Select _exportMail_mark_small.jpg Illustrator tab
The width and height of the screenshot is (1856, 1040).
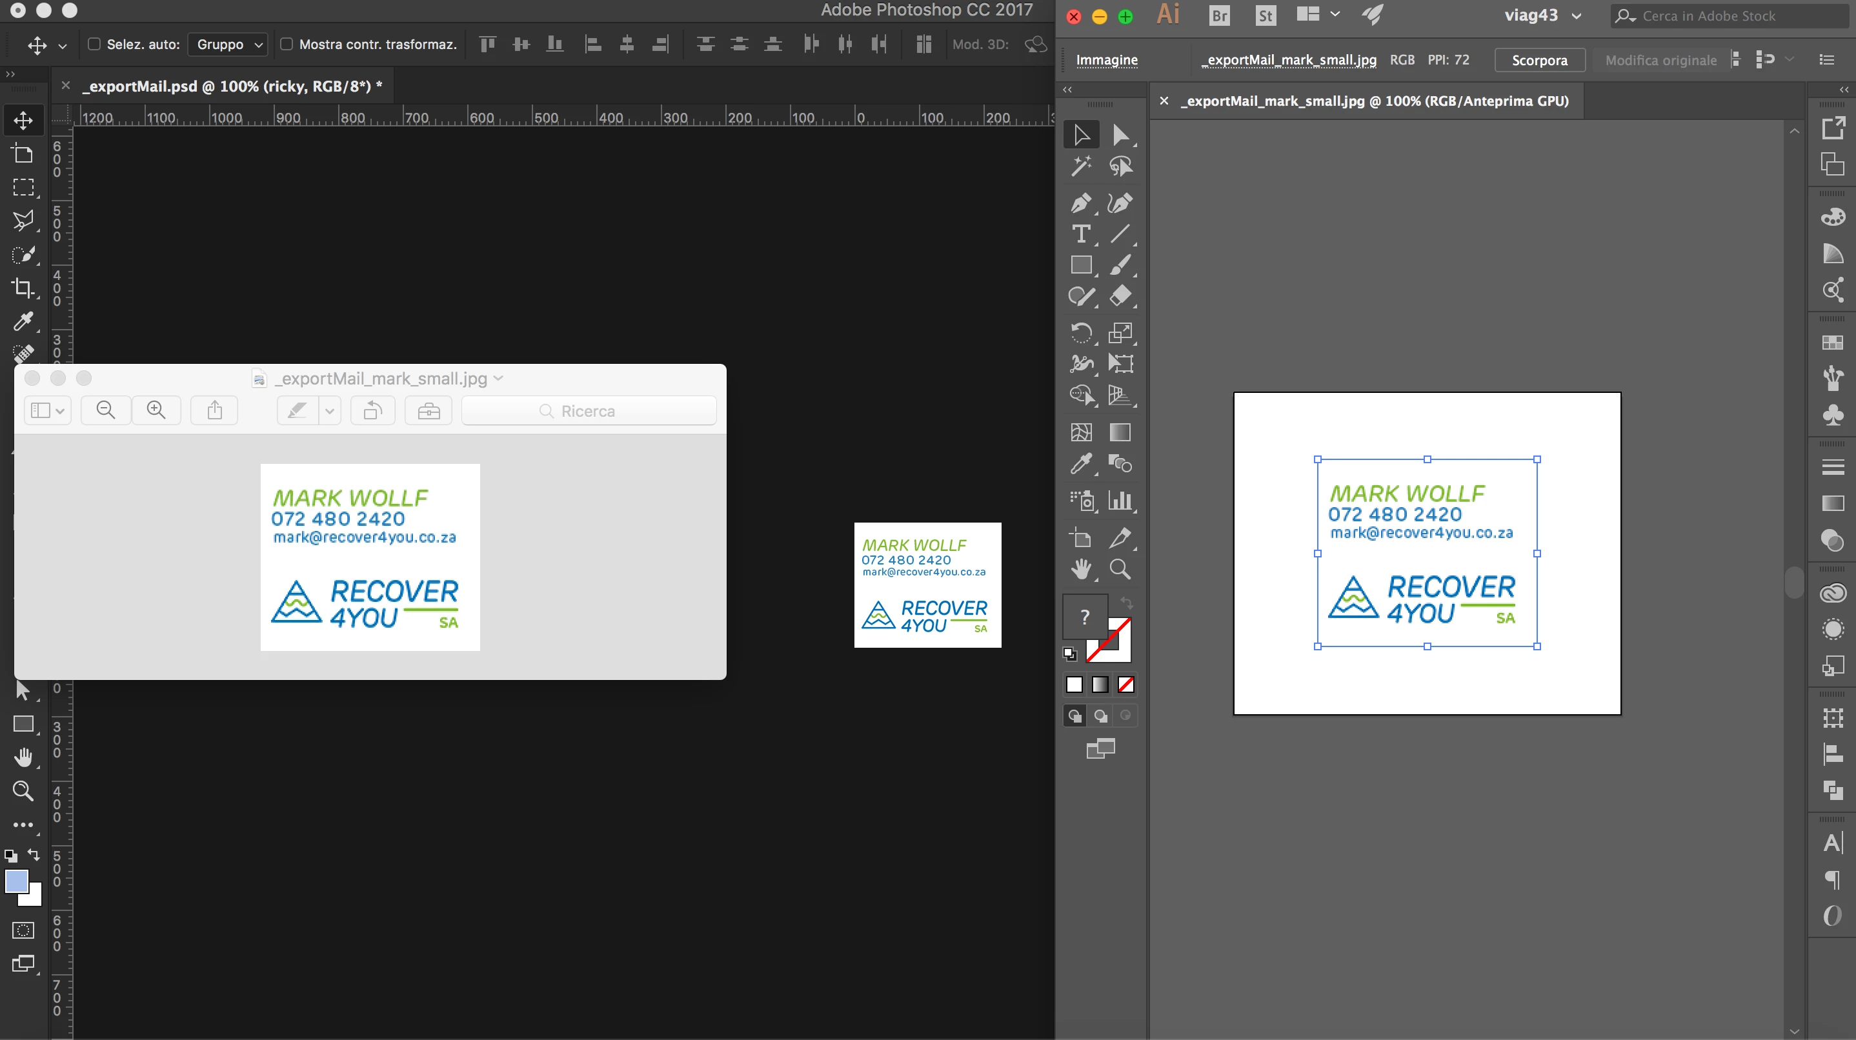click(x=1373, y=101)
